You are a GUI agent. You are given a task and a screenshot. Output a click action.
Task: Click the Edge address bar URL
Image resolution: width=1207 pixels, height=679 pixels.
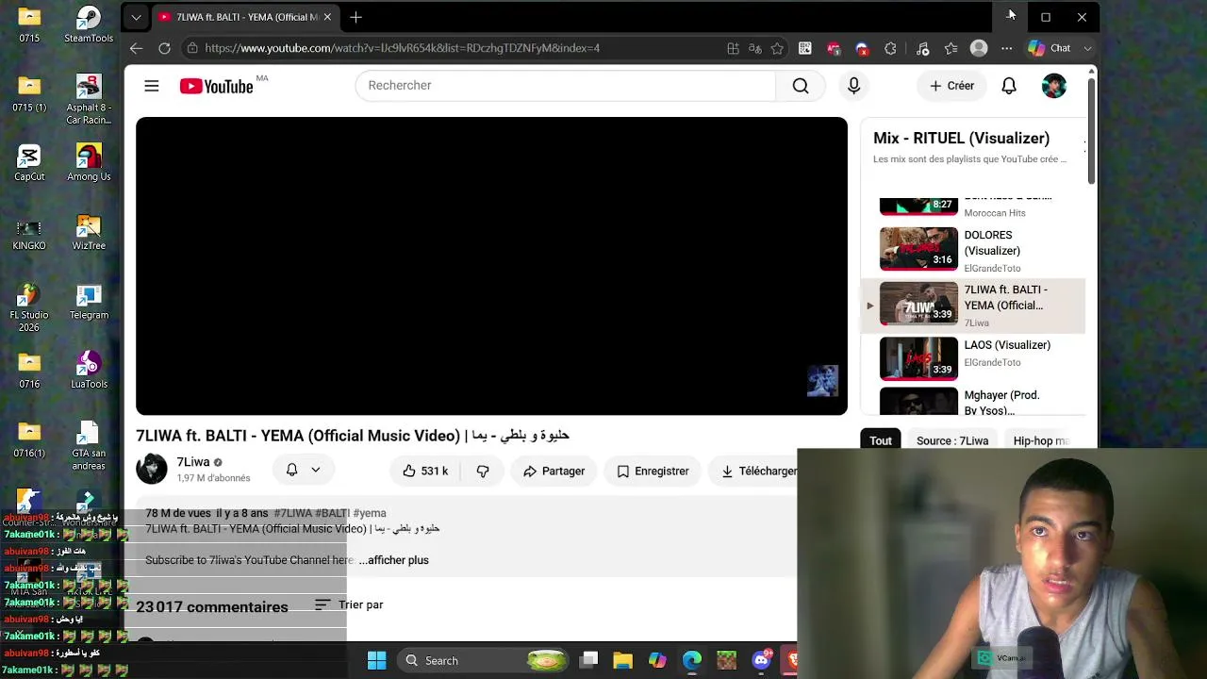pos(402,48)
